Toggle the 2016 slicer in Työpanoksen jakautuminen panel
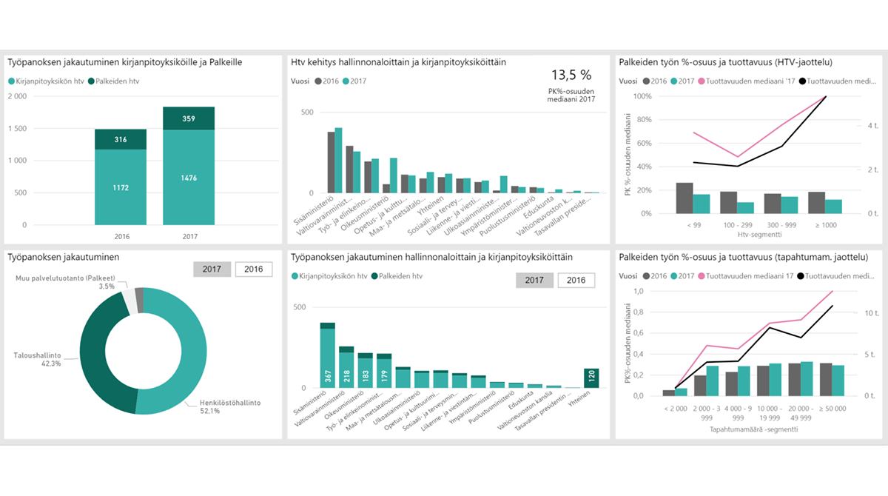 coord(255,269)
